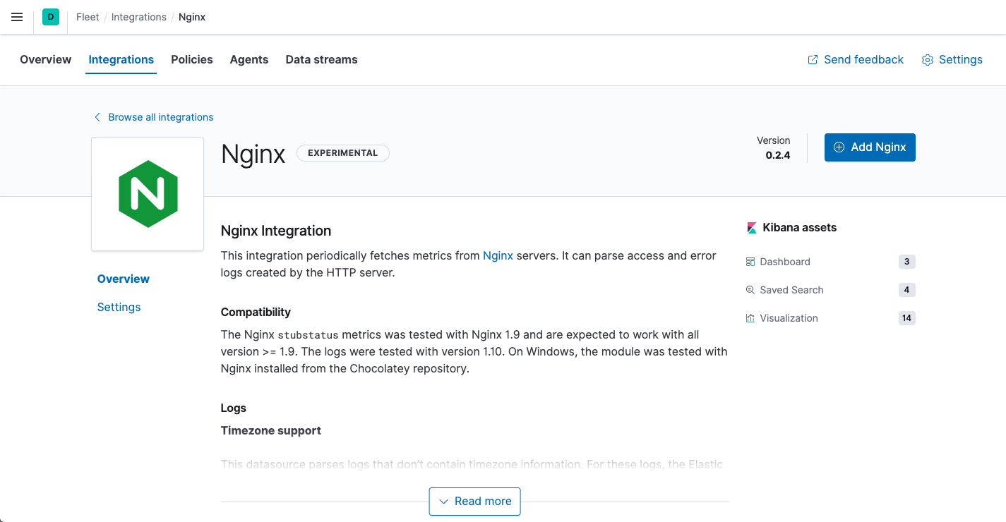This screenshot has width=1006, height=522.
Task: Open Fleet via the breadcrumb link
Action: point(87,16)
